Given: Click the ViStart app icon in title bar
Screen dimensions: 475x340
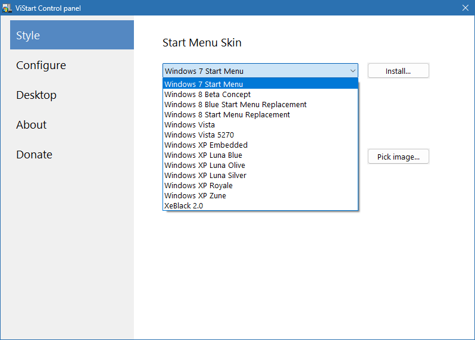Looking at the screenshot, I should click(x=7, y=8).
